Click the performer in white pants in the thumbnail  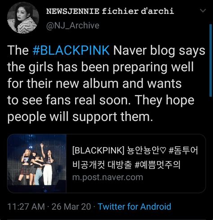pos(48,164)
